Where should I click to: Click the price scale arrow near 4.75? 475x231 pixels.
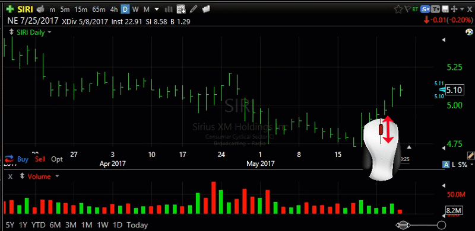(x=444, y=148)
